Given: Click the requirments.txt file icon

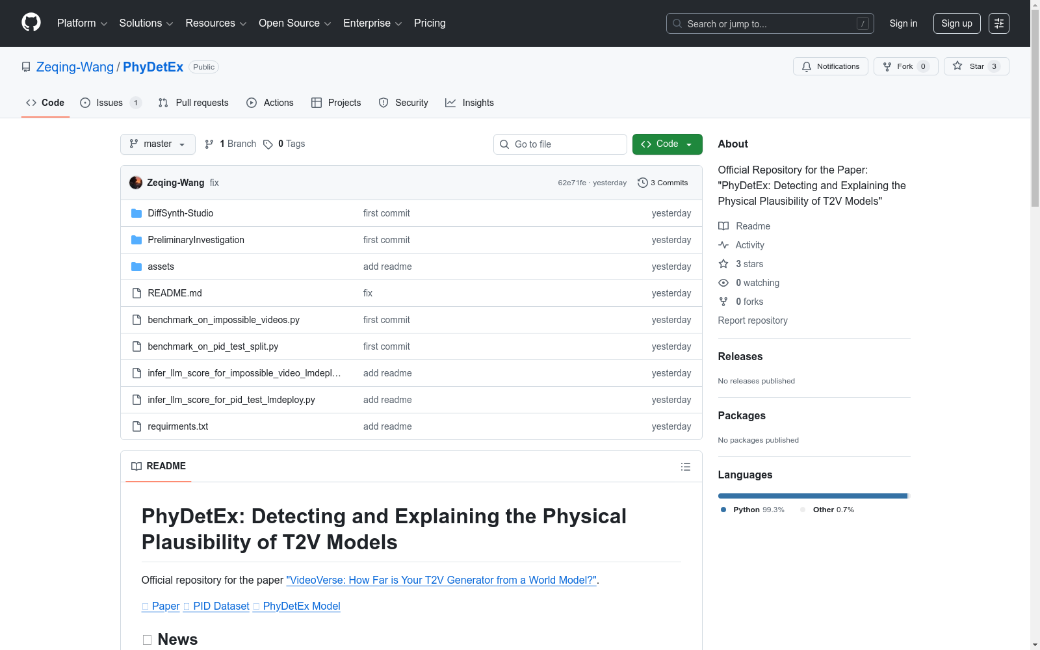Looking at the screenshot, I should [136, 426].
